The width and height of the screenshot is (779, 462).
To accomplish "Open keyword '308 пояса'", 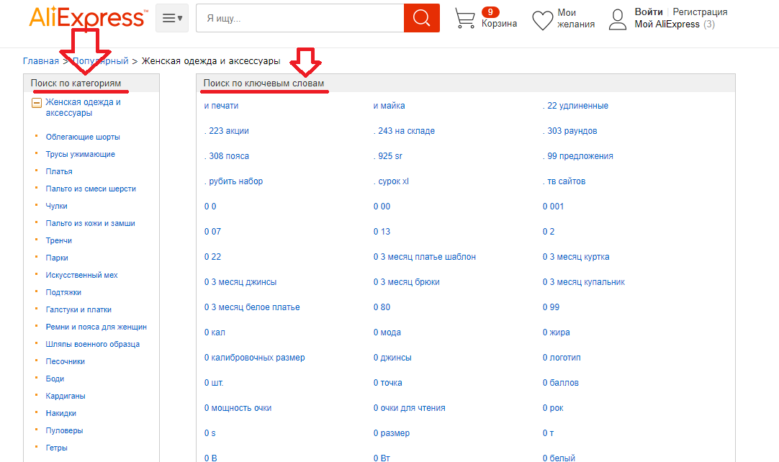I will (x=227, y=156).
